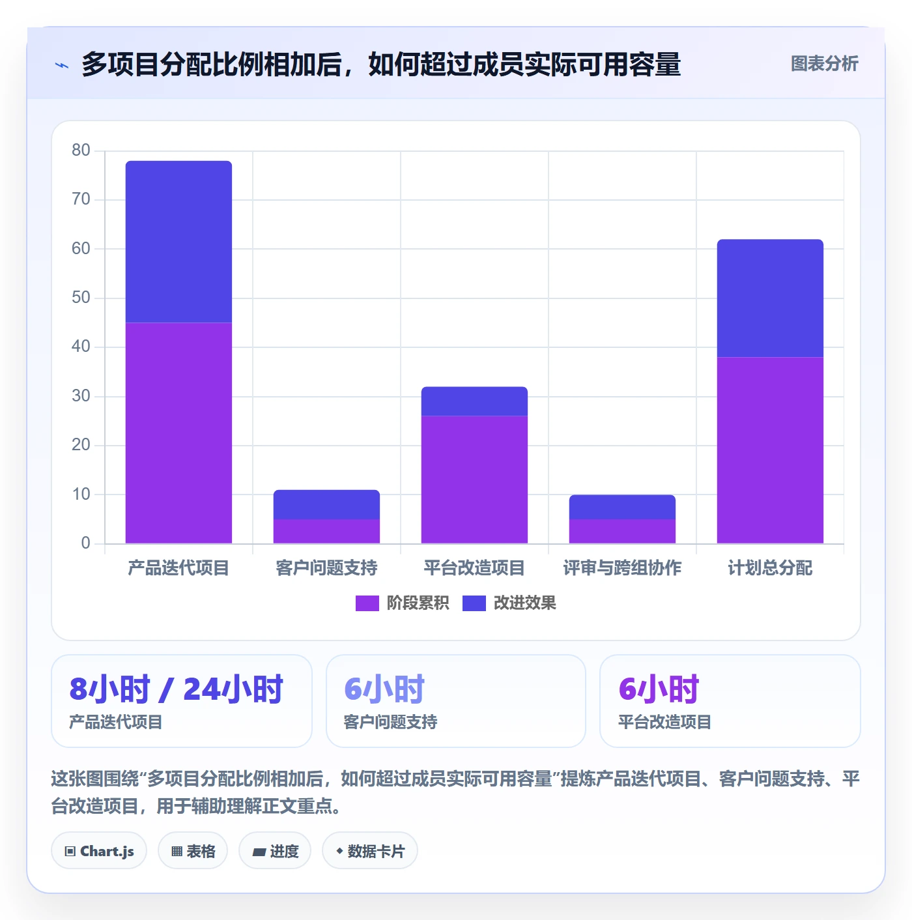This screenshot has width=912, height=920.
Task: Click the chart title text 多项目分配比例相加后
Action: (x=212, y=65)
